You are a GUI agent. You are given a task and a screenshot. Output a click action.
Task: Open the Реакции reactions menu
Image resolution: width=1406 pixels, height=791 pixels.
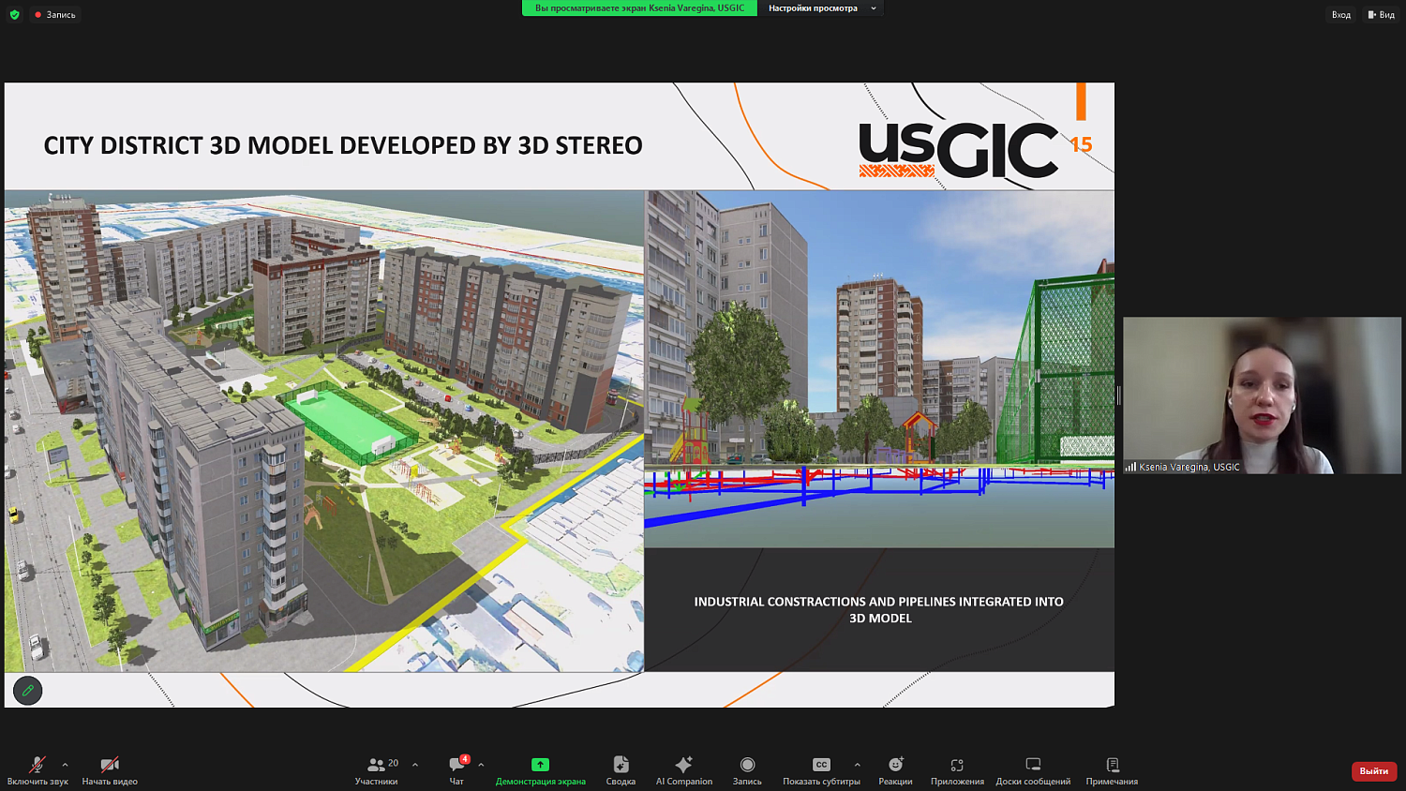[895, 770]
